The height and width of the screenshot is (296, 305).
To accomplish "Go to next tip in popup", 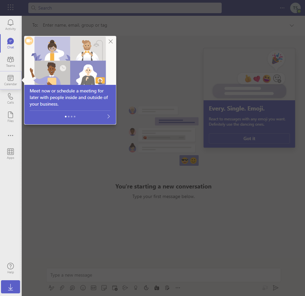I will tap(109, 116).
